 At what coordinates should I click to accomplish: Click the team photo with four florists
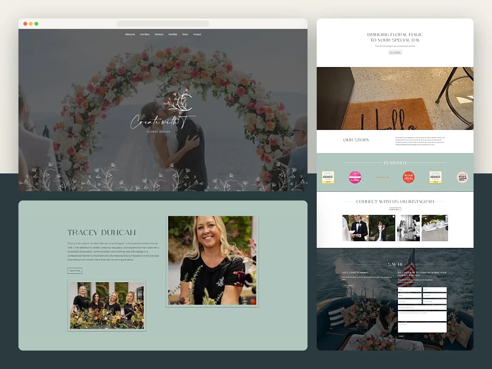pos(107,305)
